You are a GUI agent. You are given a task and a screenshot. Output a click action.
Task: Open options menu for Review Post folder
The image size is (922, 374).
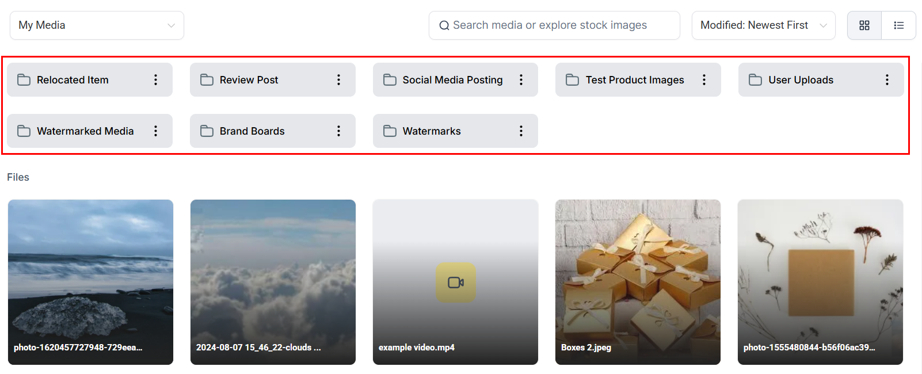point(338,80)
